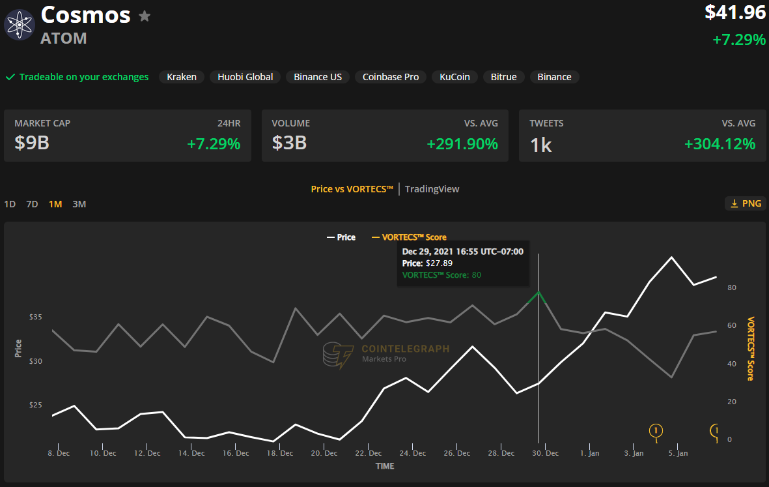Favorite Cosmos with the star icon
Viewport: 769px width, 487px height.
pos(144,16)
